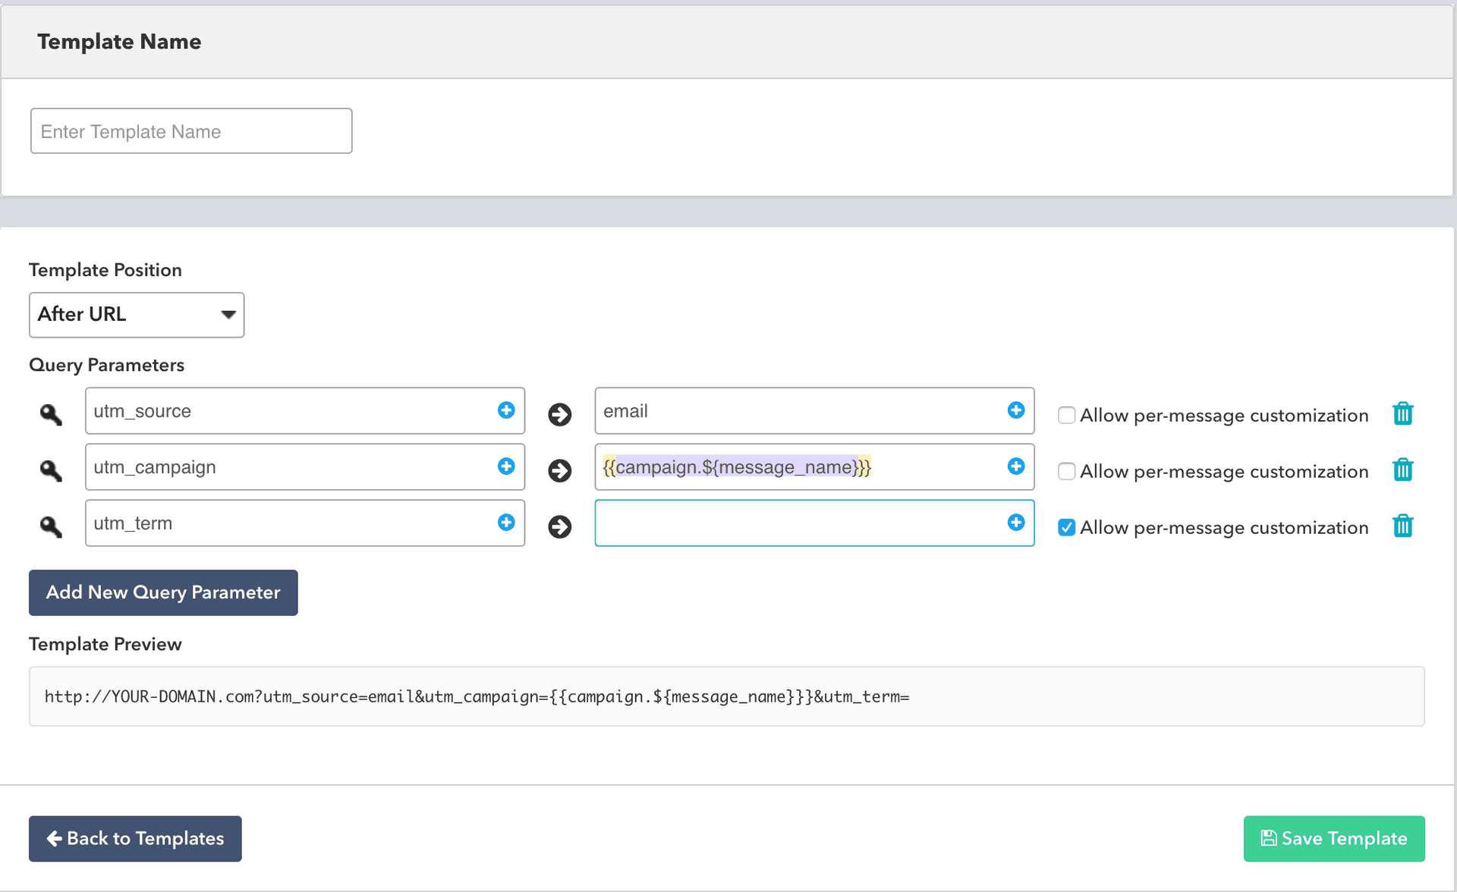Go Back to Templates
The height and width of the screenshot is (892, 1457).
tap(135, 838)
